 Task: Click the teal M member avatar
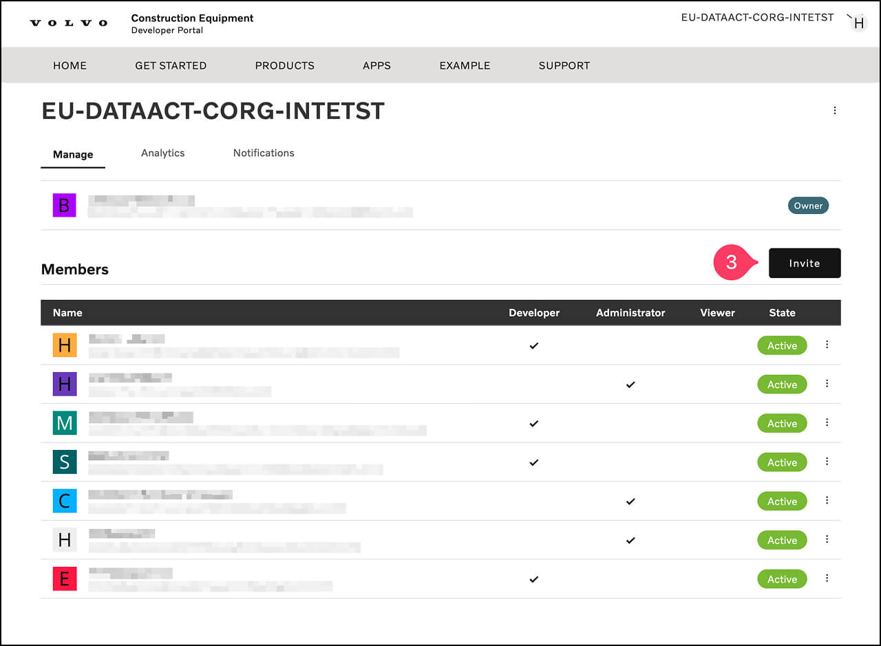click(64, 423)
